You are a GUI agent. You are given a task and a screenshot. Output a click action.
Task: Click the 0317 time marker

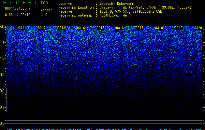[x=139, y=28]
